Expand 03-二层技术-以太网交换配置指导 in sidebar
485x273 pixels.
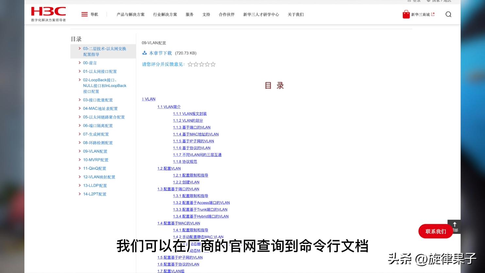click(x=79, y=48)
